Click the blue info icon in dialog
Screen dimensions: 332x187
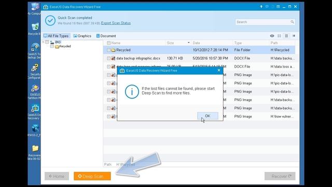[x=132, y=91]
